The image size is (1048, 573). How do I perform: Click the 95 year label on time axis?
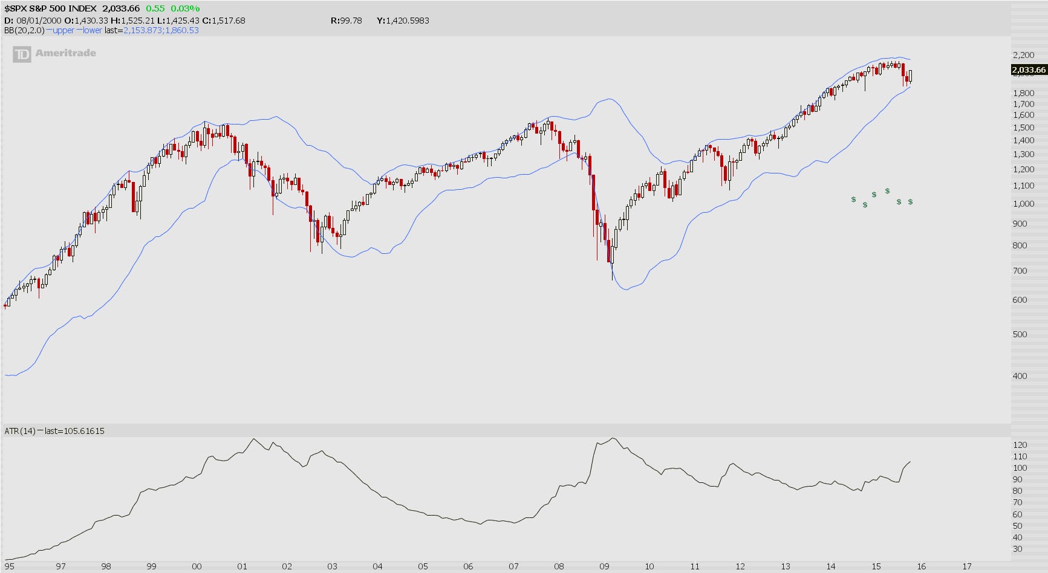pos(9,566)
